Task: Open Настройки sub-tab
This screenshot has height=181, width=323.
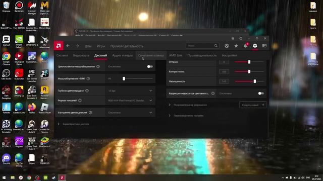Action: tap(229, 55)
